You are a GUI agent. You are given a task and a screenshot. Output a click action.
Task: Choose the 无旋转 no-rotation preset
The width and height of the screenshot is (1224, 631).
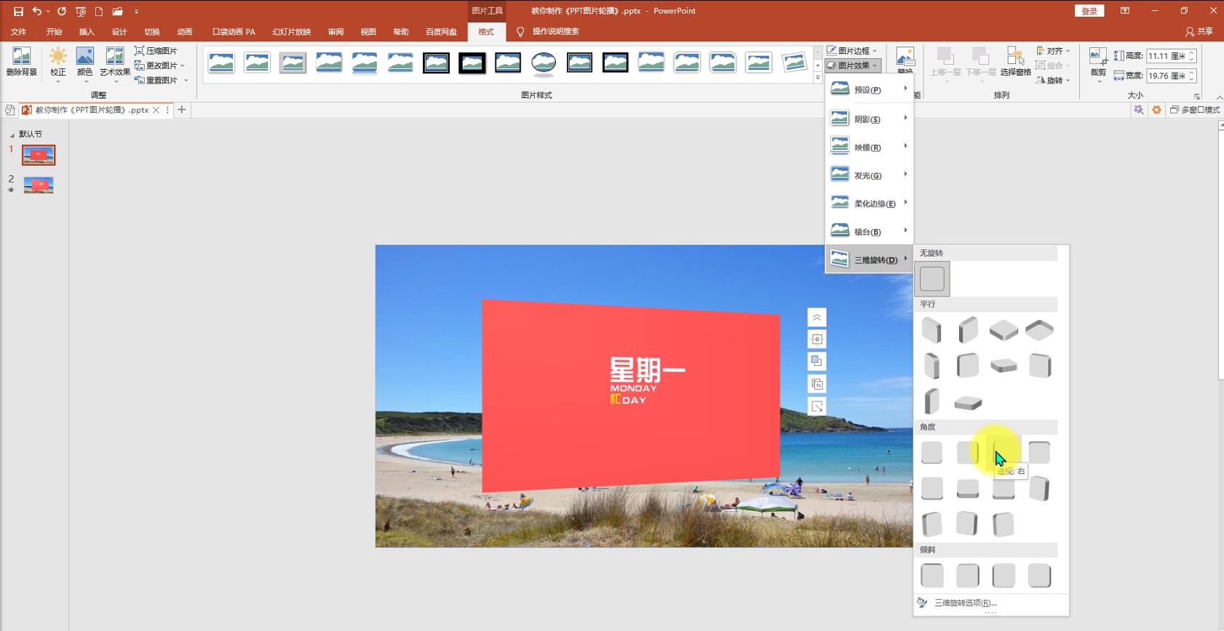click(932, 279)
